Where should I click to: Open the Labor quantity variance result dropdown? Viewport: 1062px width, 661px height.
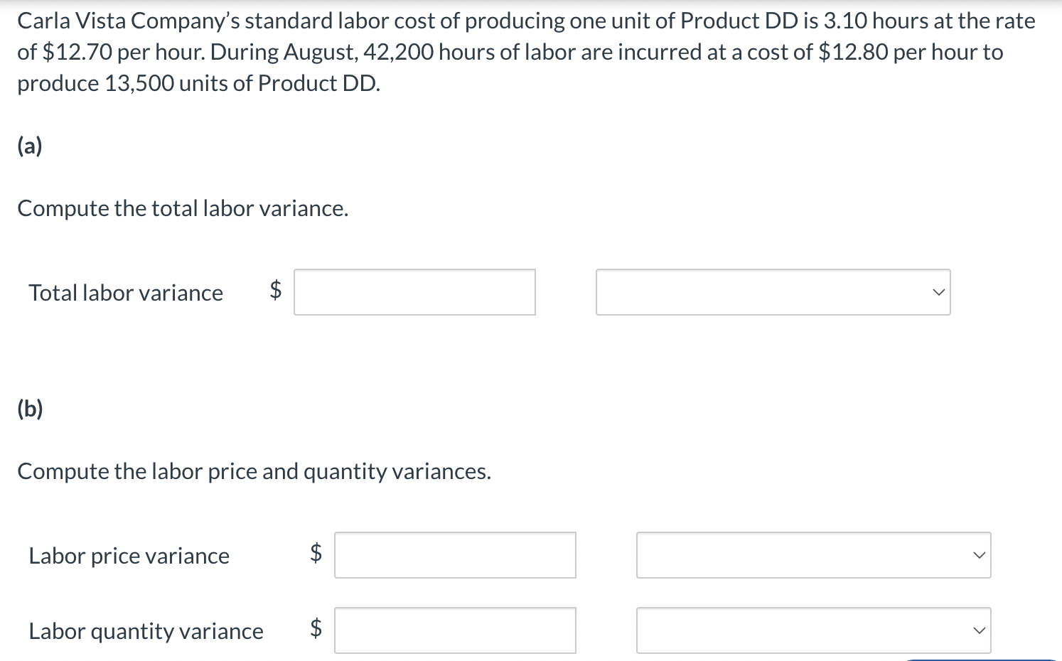pyautogui.click(x=814, y=630)
